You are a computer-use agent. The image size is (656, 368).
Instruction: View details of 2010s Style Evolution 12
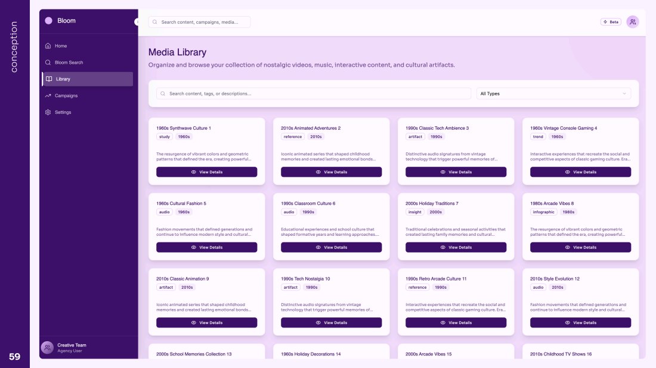tap(580, 323)
